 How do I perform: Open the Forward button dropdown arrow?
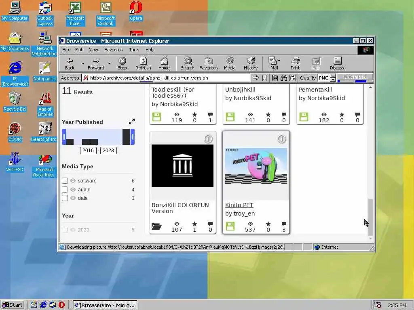(x=109, y=63)
